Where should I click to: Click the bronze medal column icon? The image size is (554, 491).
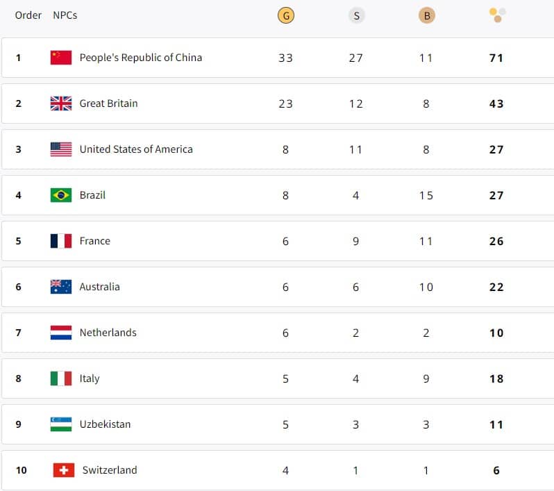(426, 15)
